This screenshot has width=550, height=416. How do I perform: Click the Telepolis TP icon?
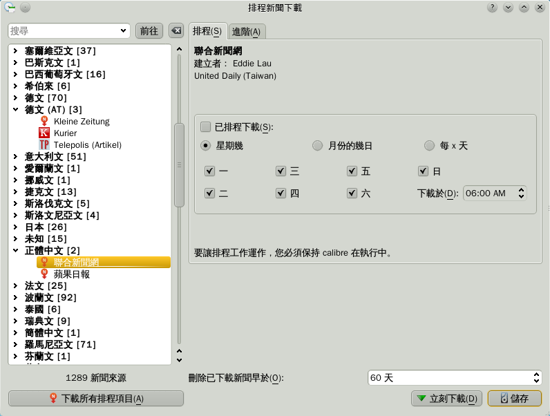pos(44,144)
